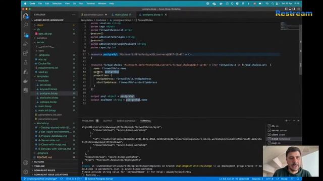
Task: Open the Manage gear icon
Action: pyautogui.click(x=26, y=172)
